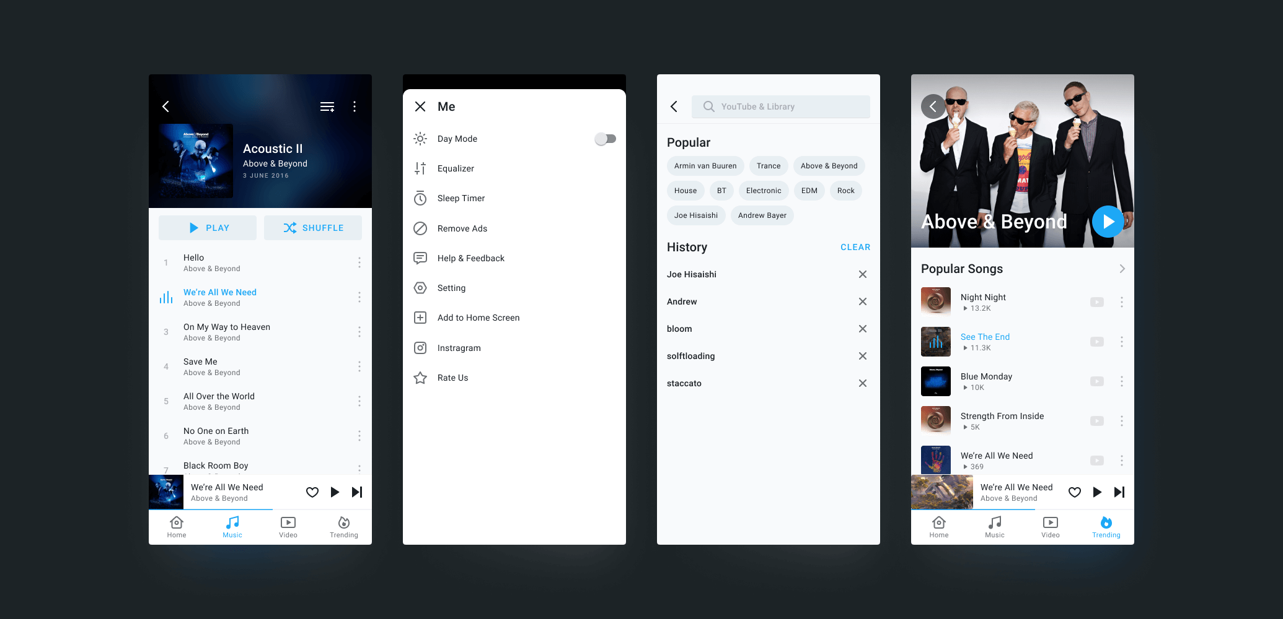The height and width of the screenshot is (619, 1283).
Task: Remove Andrew from search history
Action: (x=863, y=301)
